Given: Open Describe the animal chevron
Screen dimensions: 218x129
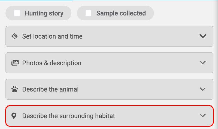Looking at the screenshot, I should pyautogui.click(x=203, y=89).
